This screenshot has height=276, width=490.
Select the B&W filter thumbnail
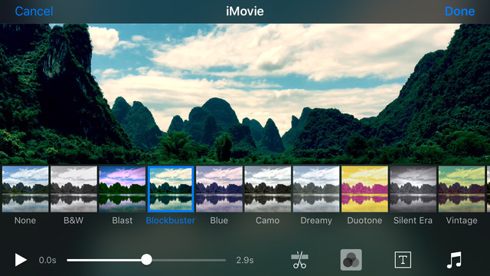click(73, 189)
